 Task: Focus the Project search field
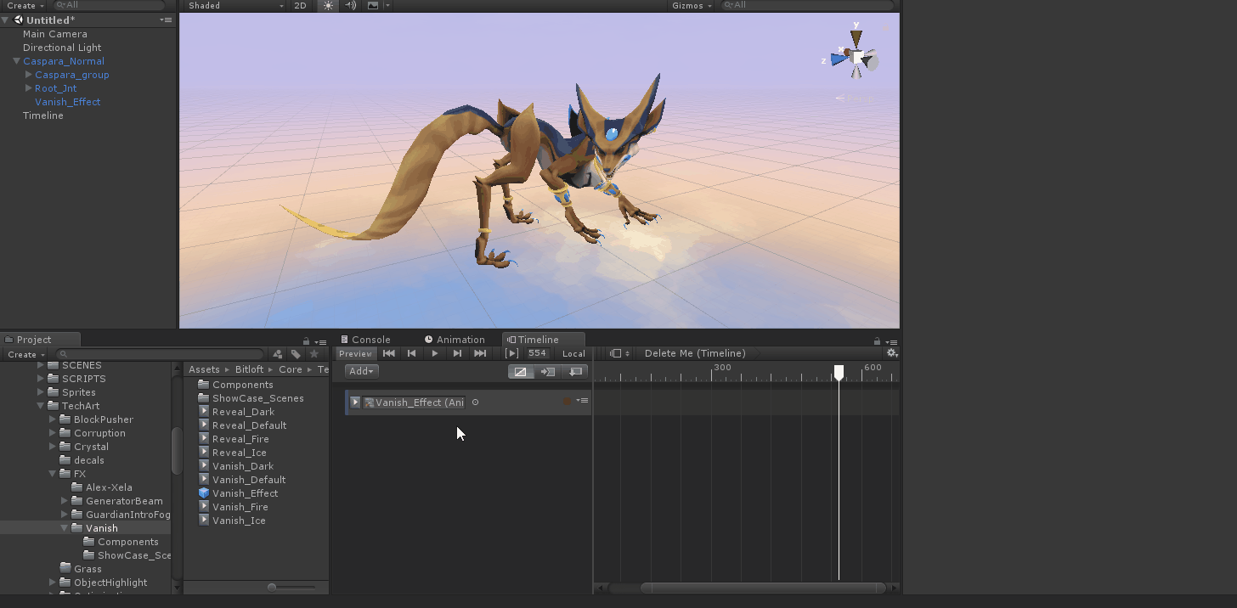[159, 354]
